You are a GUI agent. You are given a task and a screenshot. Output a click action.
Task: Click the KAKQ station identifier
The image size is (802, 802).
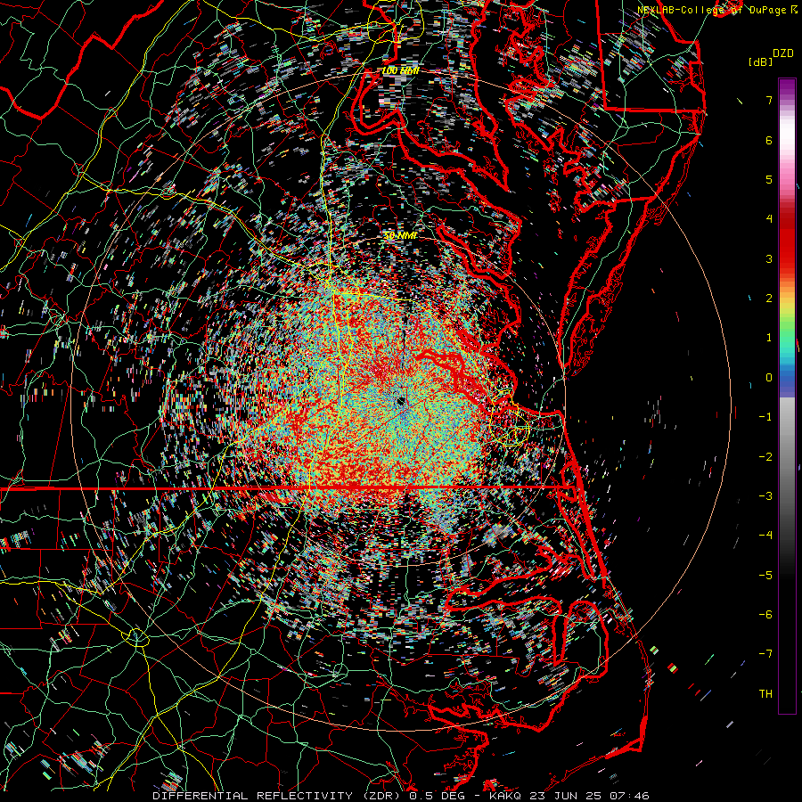coord(505,796)
